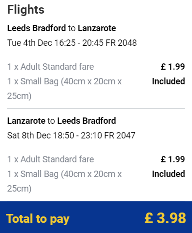Viewport: 192px width, 233px height.
Task: Click the outbound Included bag label
Action: click(x=169, y=81)
